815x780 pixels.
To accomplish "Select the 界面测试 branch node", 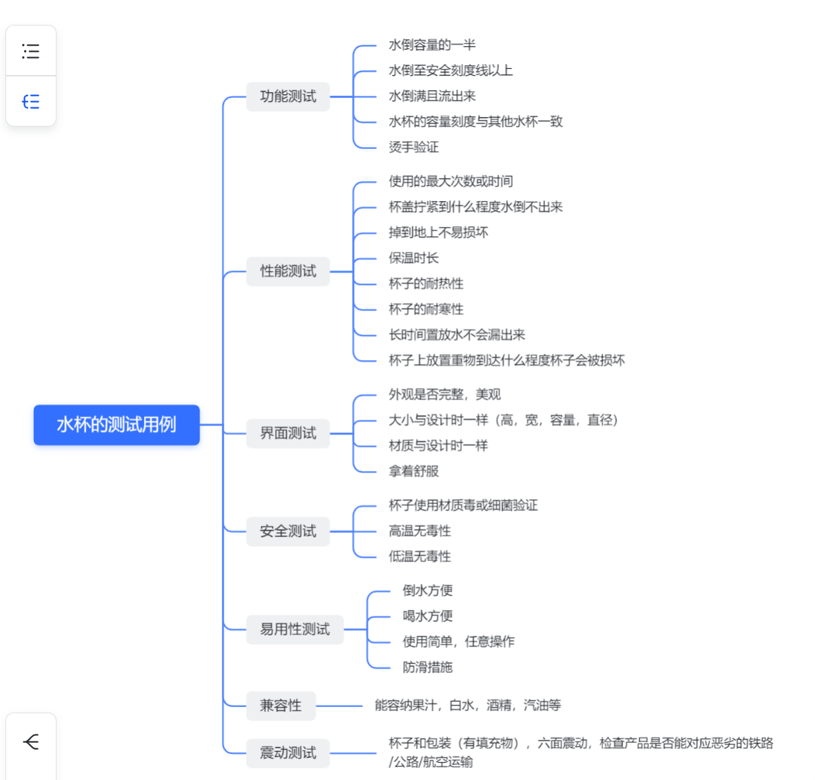I will (x=288, y=433).
